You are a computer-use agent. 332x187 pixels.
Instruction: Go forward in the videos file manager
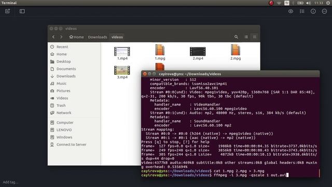[61, 37]
